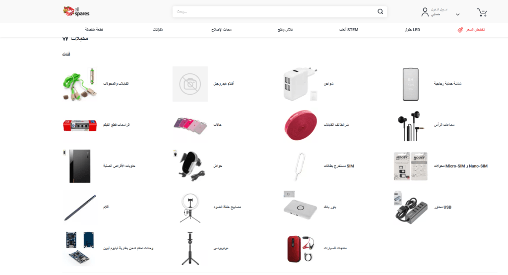
Task: Click the car phone holder image
Action: 190,165
